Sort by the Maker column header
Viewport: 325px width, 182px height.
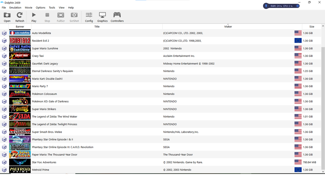pyautogui.click(x=228, y=27)
